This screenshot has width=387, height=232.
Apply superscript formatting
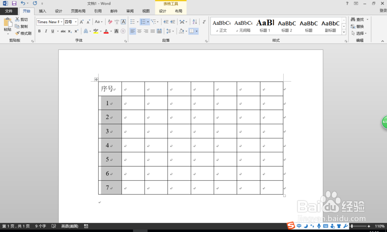(76, 31)
